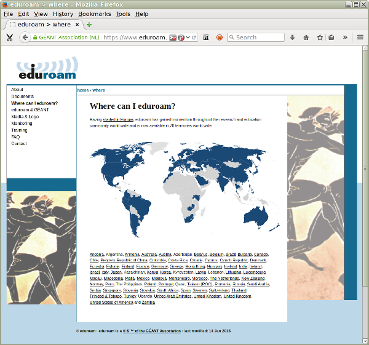Open the Contact sidebar link

[x=19, y=143]
